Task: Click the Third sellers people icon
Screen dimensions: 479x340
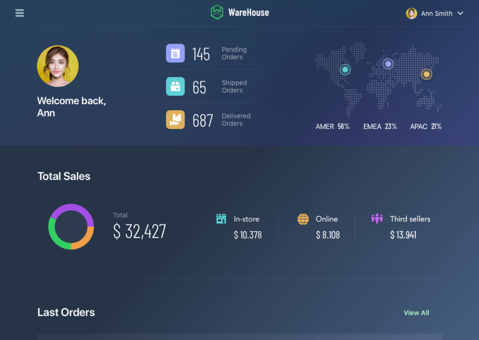Action: [x=377, y=218]
